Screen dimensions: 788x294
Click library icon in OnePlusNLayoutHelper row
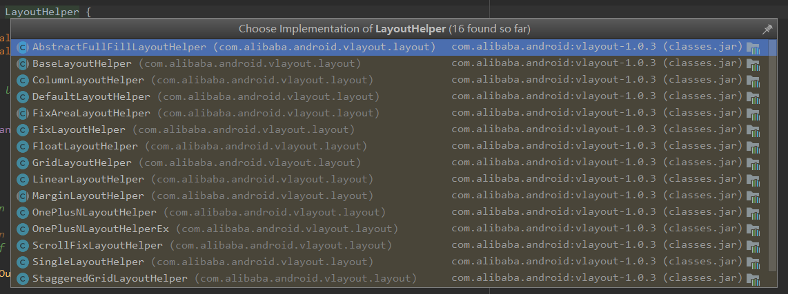point(753,213)
